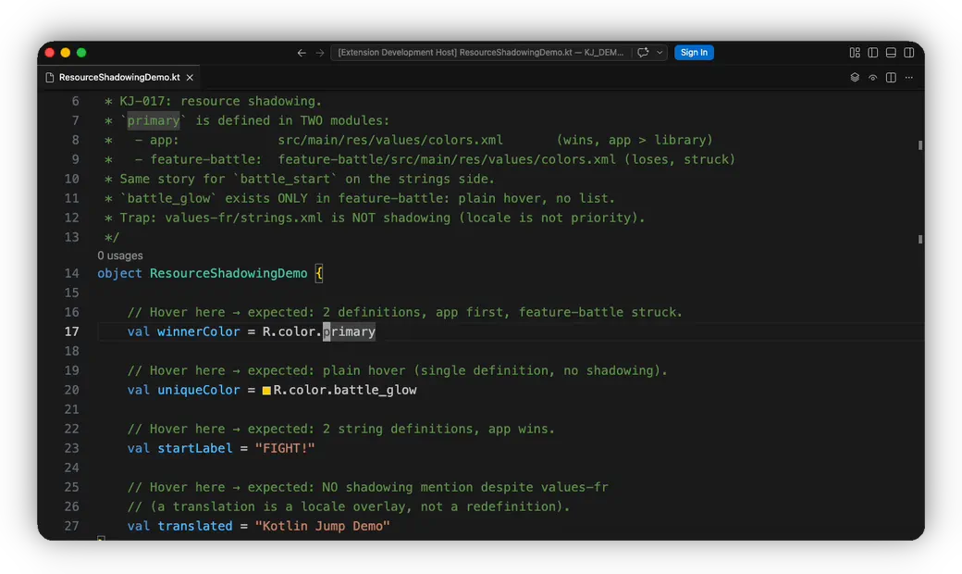Screen dimensions: 962x574
Task: Split the editor to the right
Action: (891, 78)
